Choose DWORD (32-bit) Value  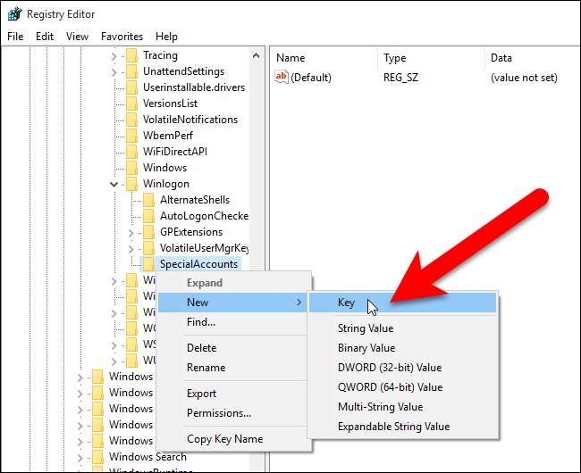[x=402, y=368]
